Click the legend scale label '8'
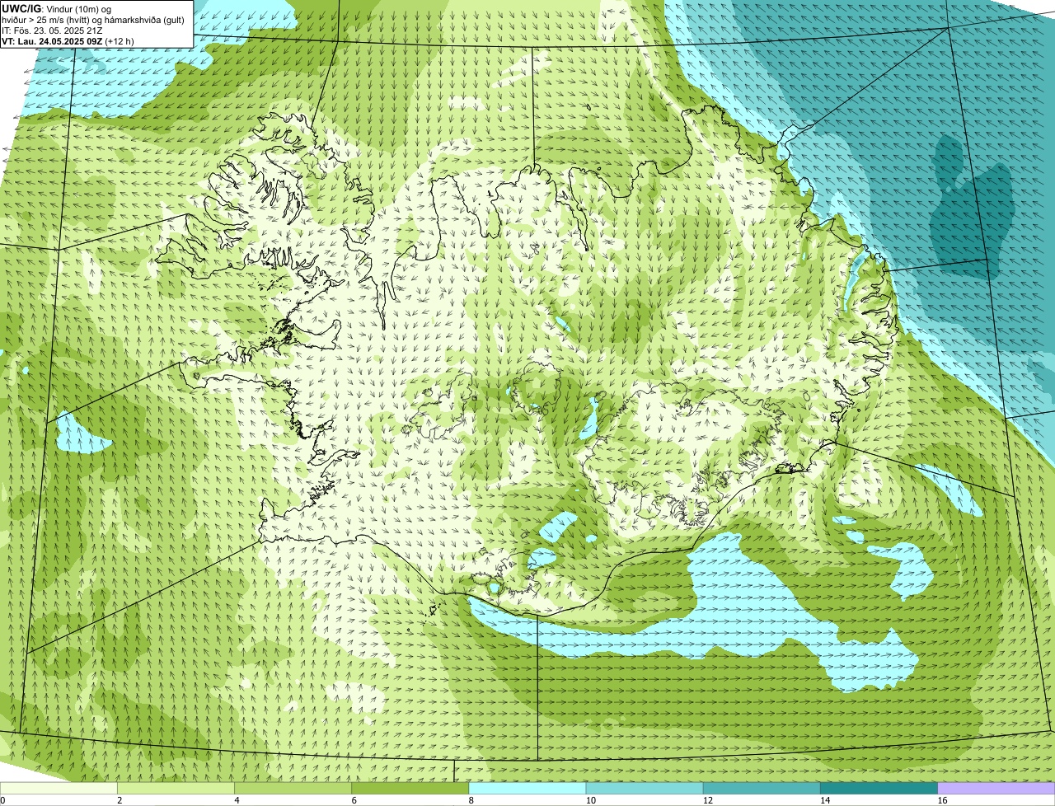The height and width of the screenshot is (806, 1055). click(x=471, y=800)
